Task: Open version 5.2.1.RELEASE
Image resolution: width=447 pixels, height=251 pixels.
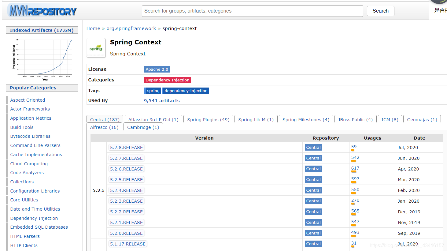Action: [x=126, y=223]
